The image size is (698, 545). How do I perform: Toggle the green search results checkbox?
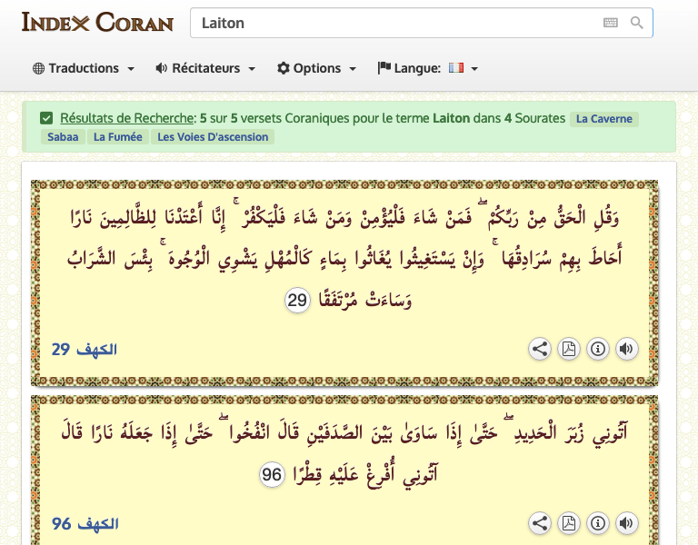pos(46,118)
